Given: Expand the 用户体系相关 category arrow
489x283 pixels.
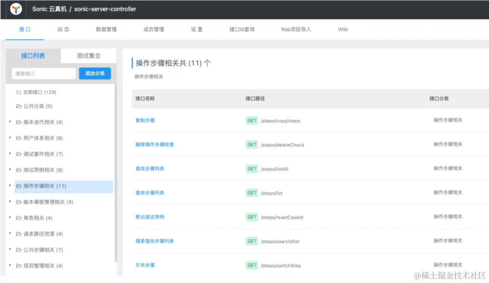Looking at the screenshot, I should coord(10,137).
